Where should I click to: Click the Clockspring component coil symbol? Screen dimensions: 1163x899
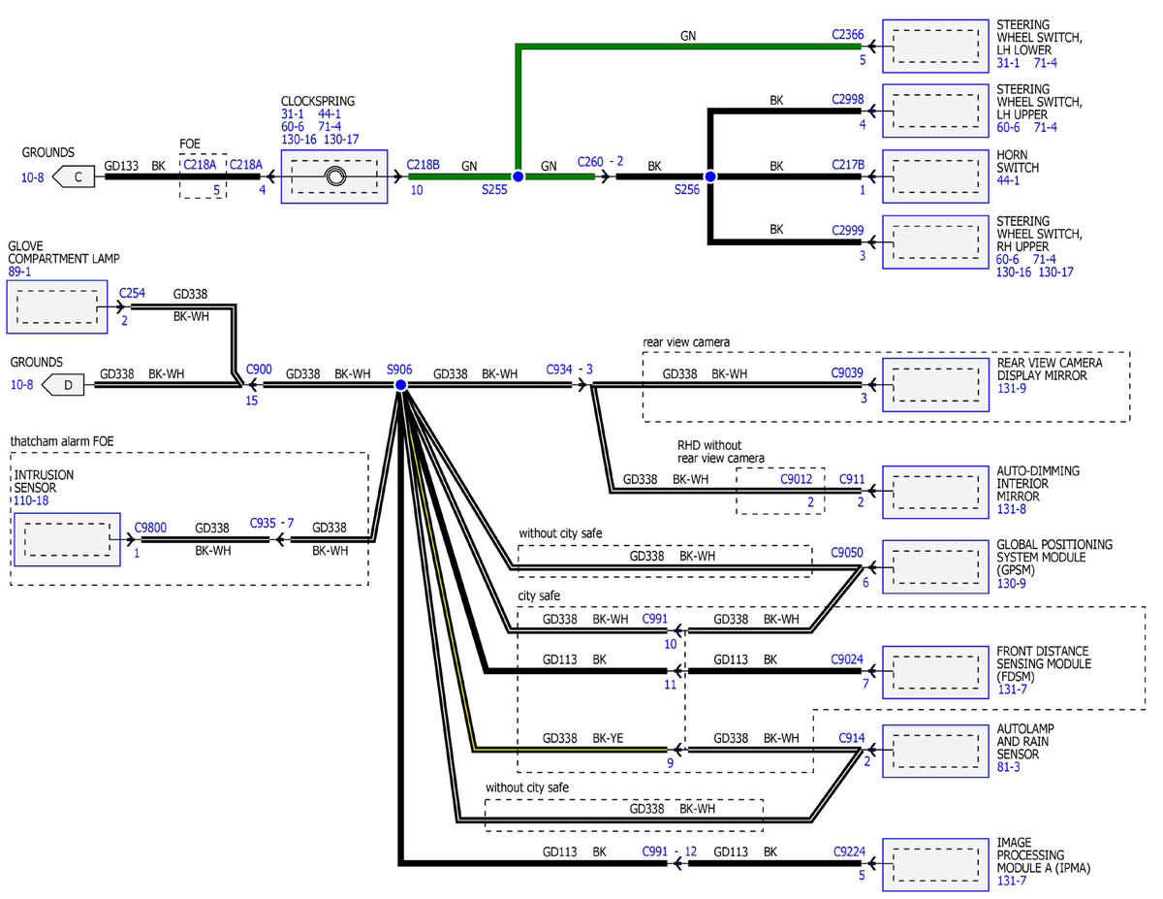[334, 177]
